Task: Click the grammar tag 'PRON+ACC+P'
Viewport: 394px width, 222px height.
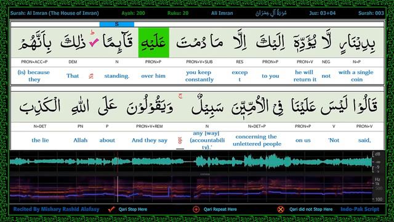Action: (x=34, y=62)
